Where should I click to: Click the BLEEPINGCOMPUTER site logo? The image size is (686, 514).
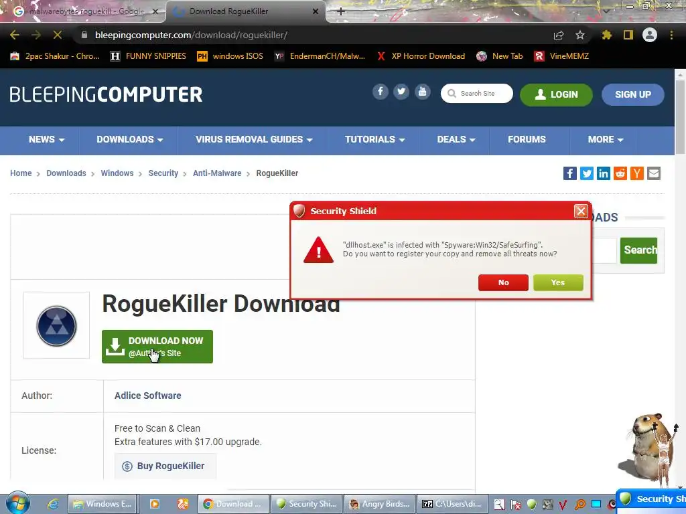pos(106,94)
